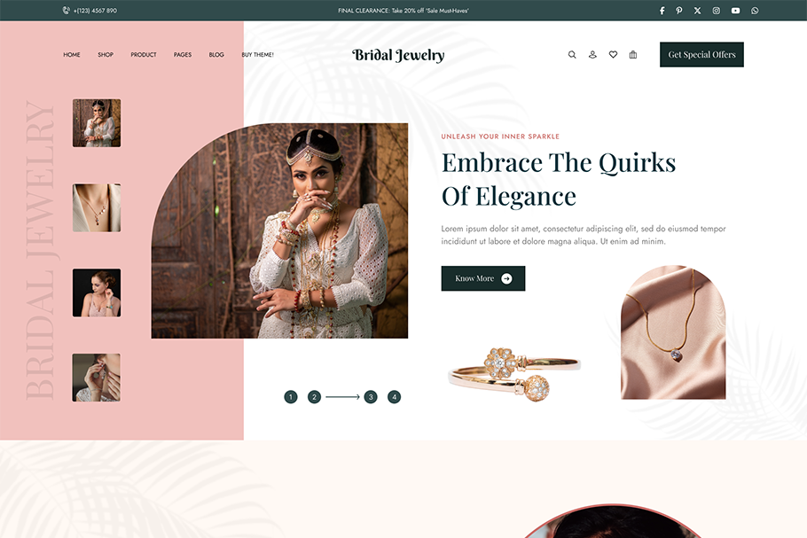The image size is (807, 538).
Task: Click the Know More button
Action: (x=482, y=278)
